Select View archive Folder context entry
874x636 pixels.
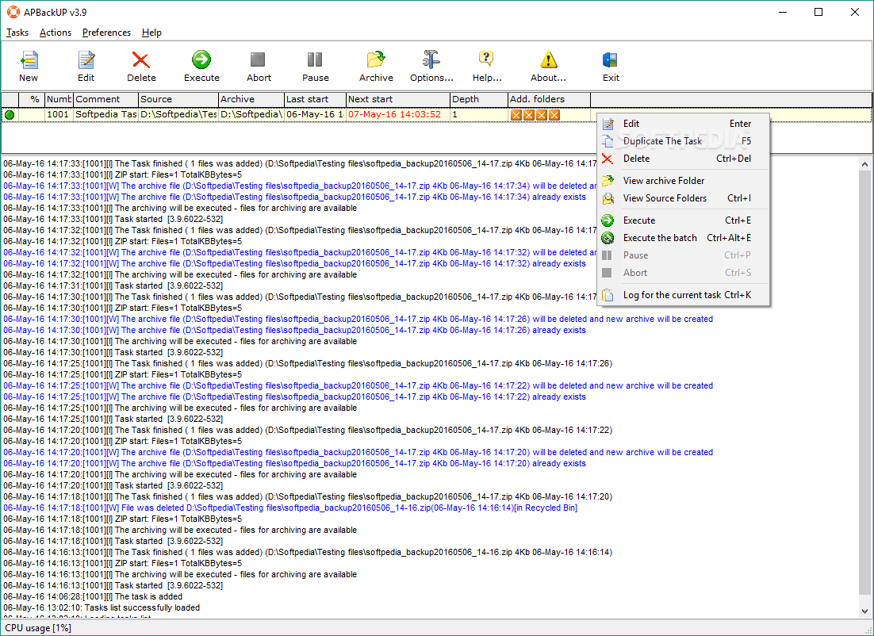click(x=684, y=181)
